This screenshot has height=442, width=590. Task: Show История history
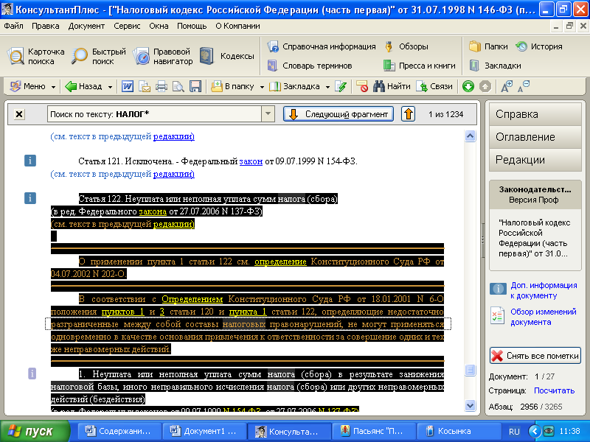539,46
